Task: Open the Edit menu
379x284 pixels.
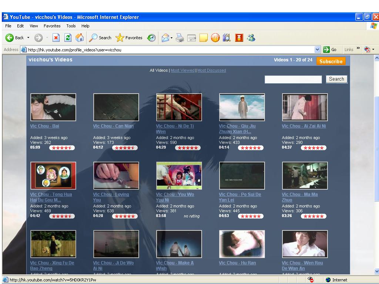Action: (20, 26)
